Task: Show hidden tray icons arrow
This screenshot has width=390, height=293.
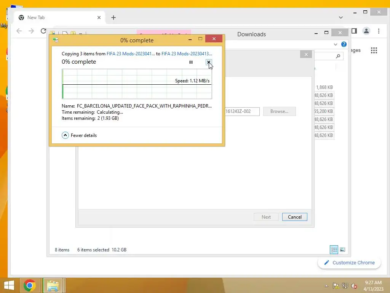Action: (326, 286)
